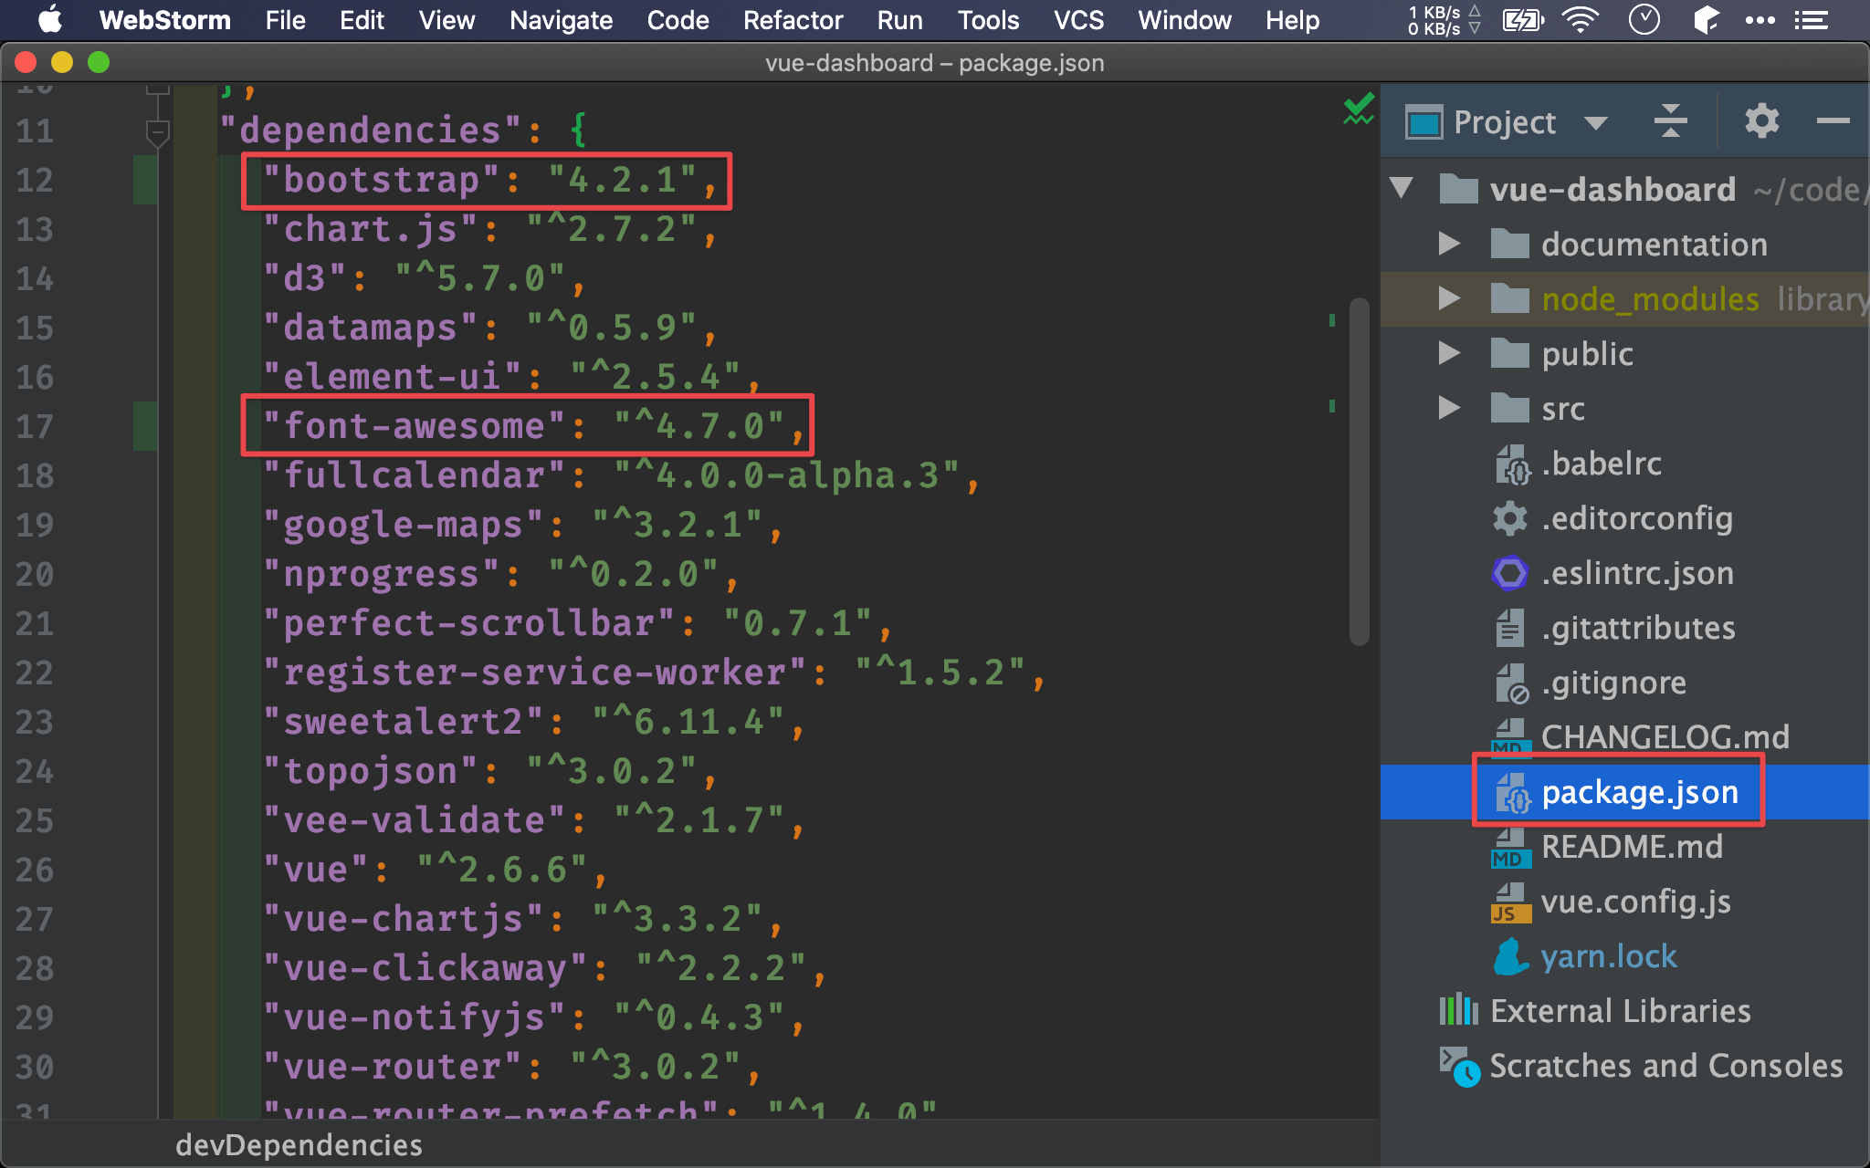The height and width of the screenshot is (1168, 1870).
Task: Open Project panel settings gear
Action: tap(1762, 120)
